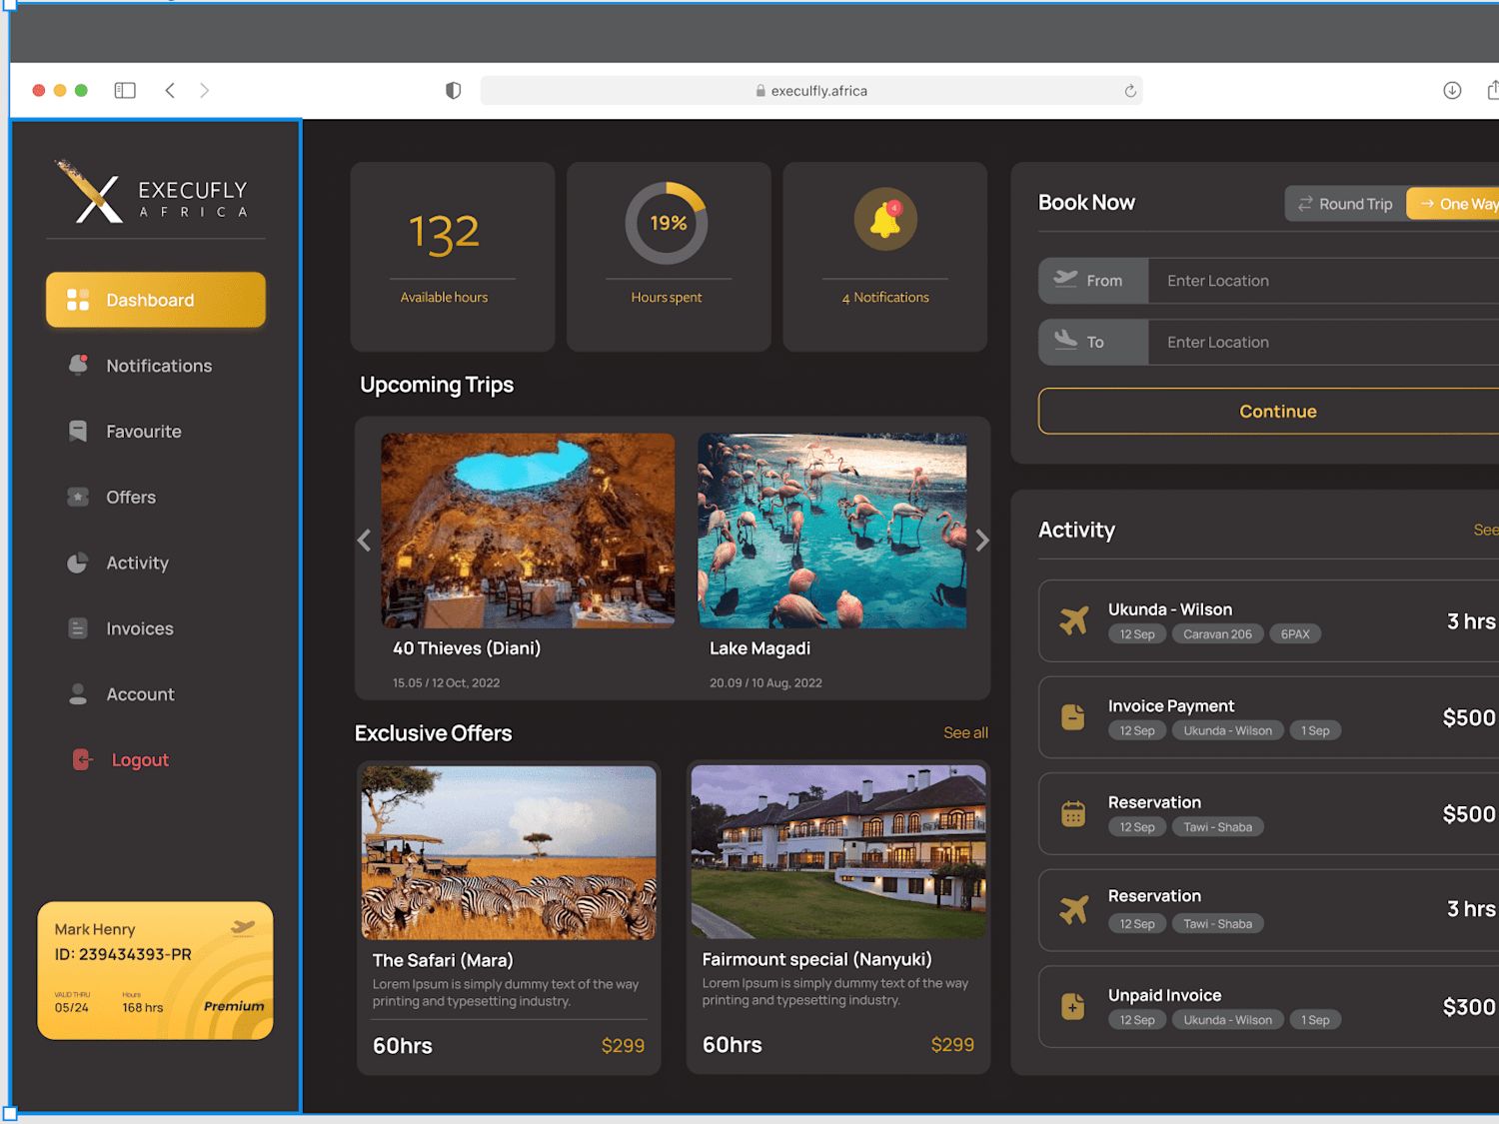Screen dimensions: 1499x1124
Task: Open the Account page
Action: (140, 694)
